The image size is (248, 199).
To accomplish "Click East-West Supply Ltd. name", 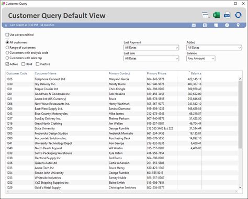I will (49, 108).
